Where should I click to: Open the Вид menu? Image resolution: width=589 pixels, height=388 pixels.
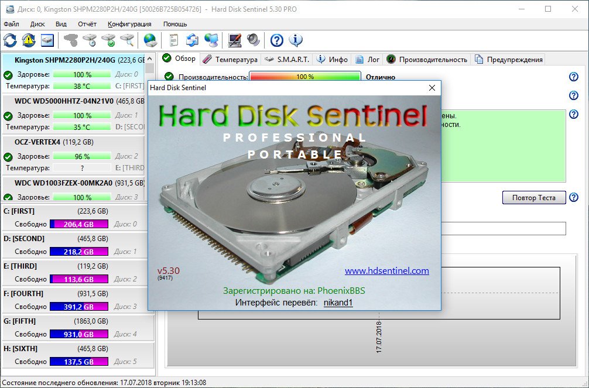pyautogui.click(x=61, y=24)
